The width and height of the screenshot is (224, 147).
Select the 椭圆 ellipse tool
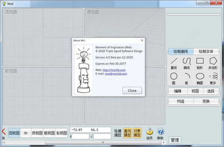pyautogui.click(x=200, y=79)
